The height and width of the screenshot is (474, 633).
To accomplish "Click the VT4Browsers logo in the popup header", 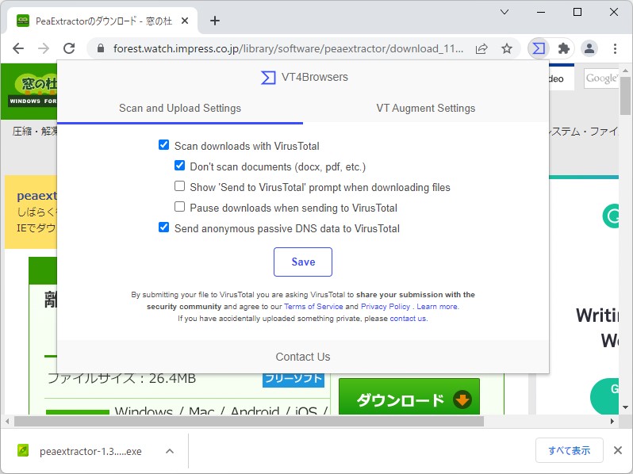I will tap(268, 78).
